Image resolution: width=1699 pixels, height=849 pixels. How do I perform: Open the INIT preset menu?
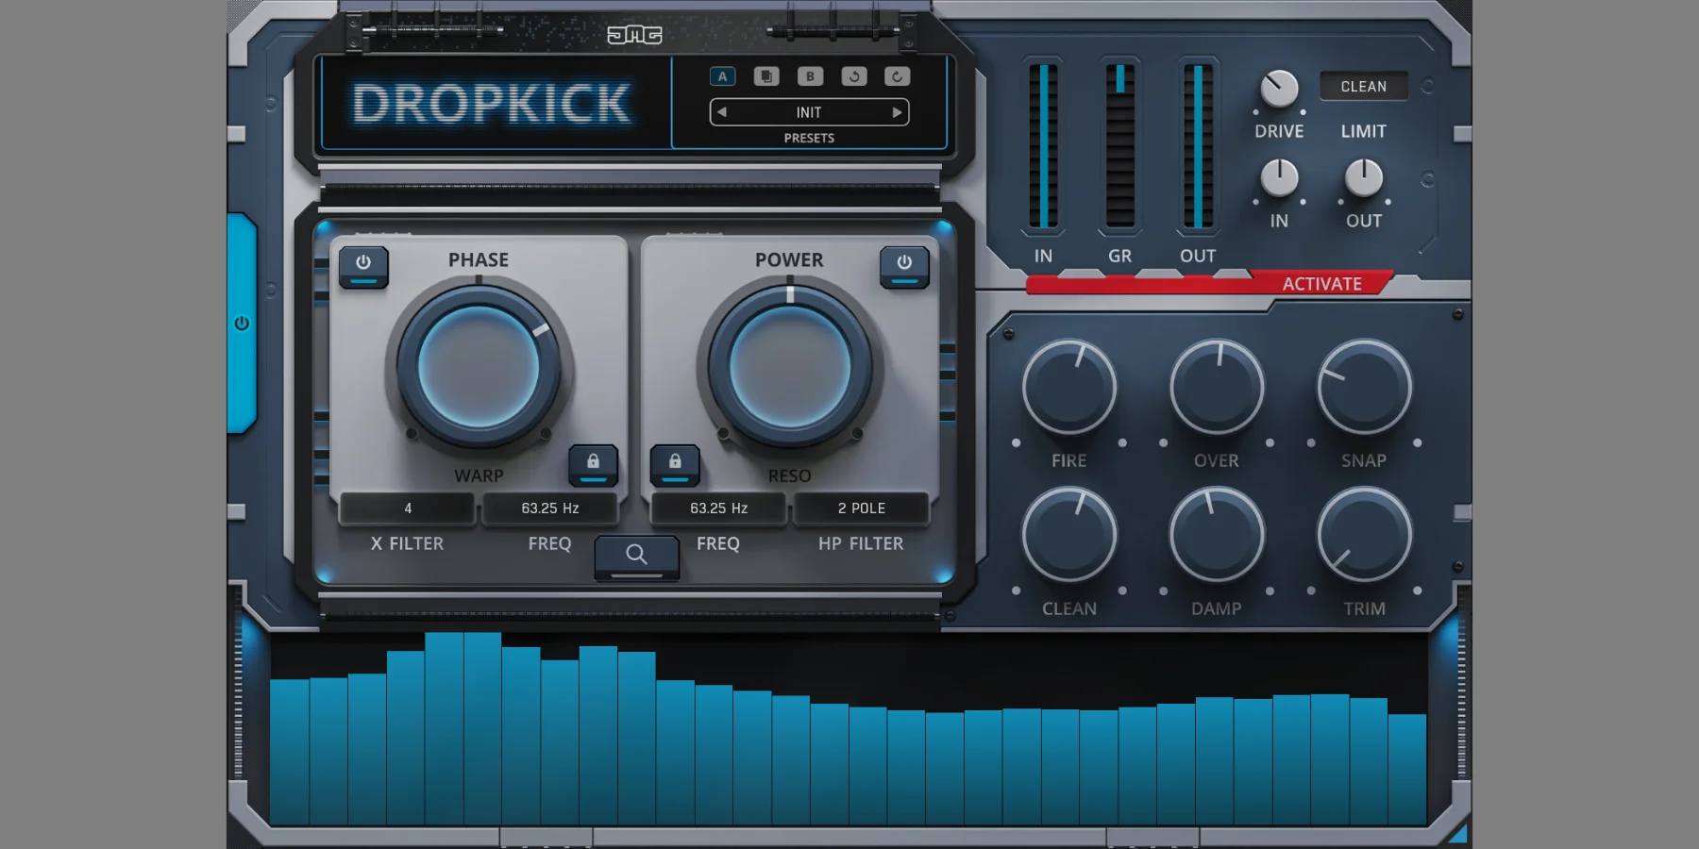[x=809, y=112]
